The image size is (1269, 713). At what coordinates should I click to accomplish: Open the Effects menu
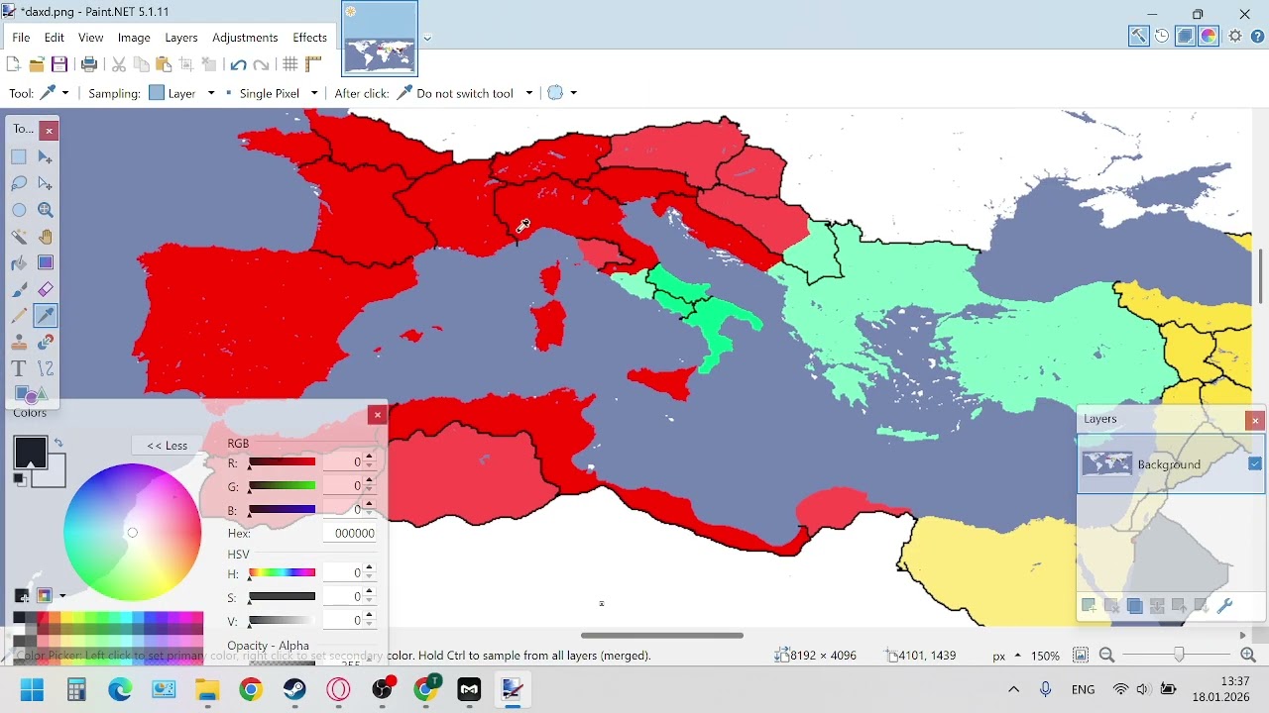point(310,38)
